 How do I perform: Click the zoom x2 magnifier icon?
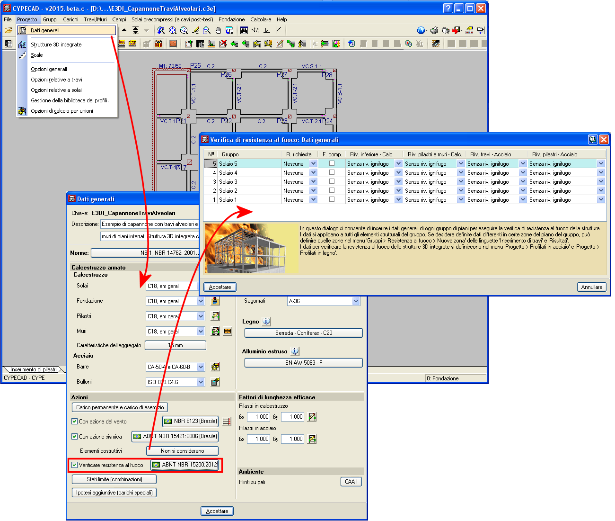pyautogui.click(x=184, y=30)
